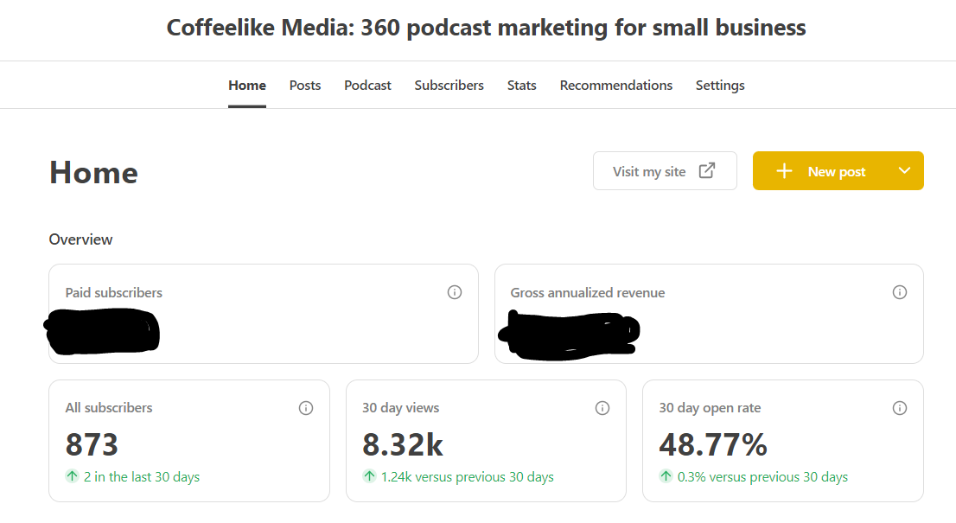Click the Visit my site button
Image resolution: width=956 pixels, height=523 pixels.
pos(665,170)
